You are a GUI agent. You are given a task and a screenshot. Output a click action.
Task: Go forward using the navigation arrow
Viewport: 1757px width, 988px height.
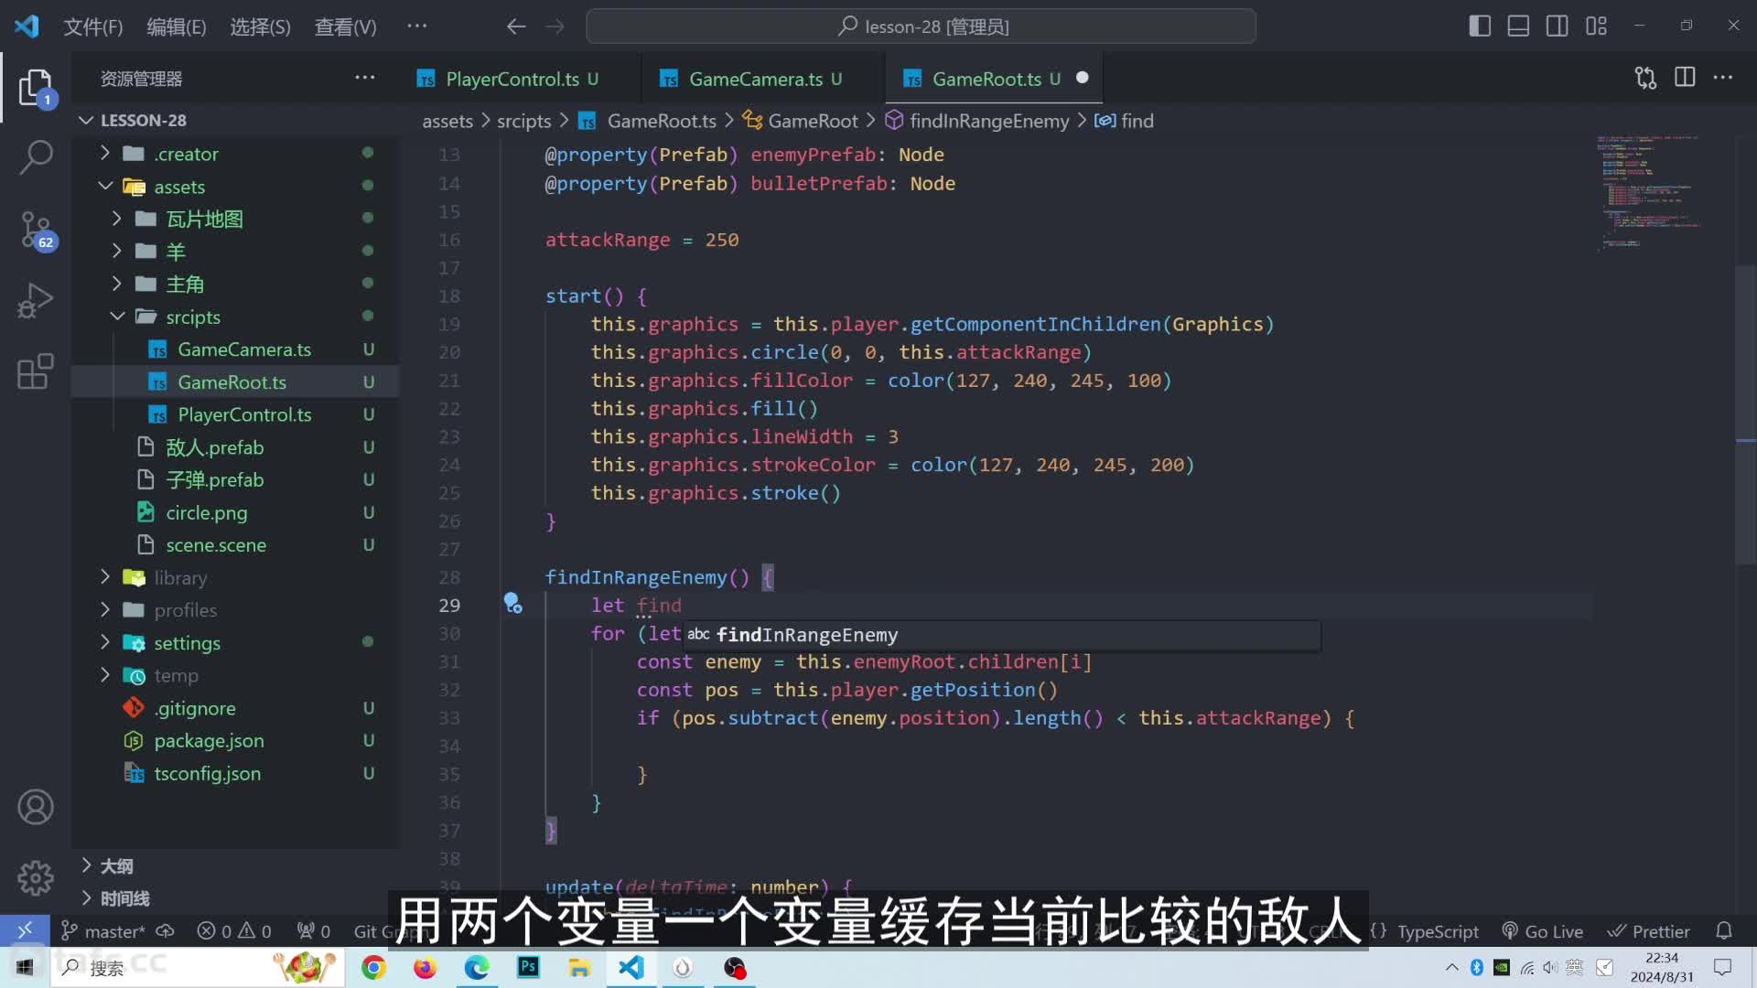click(555, 27)
